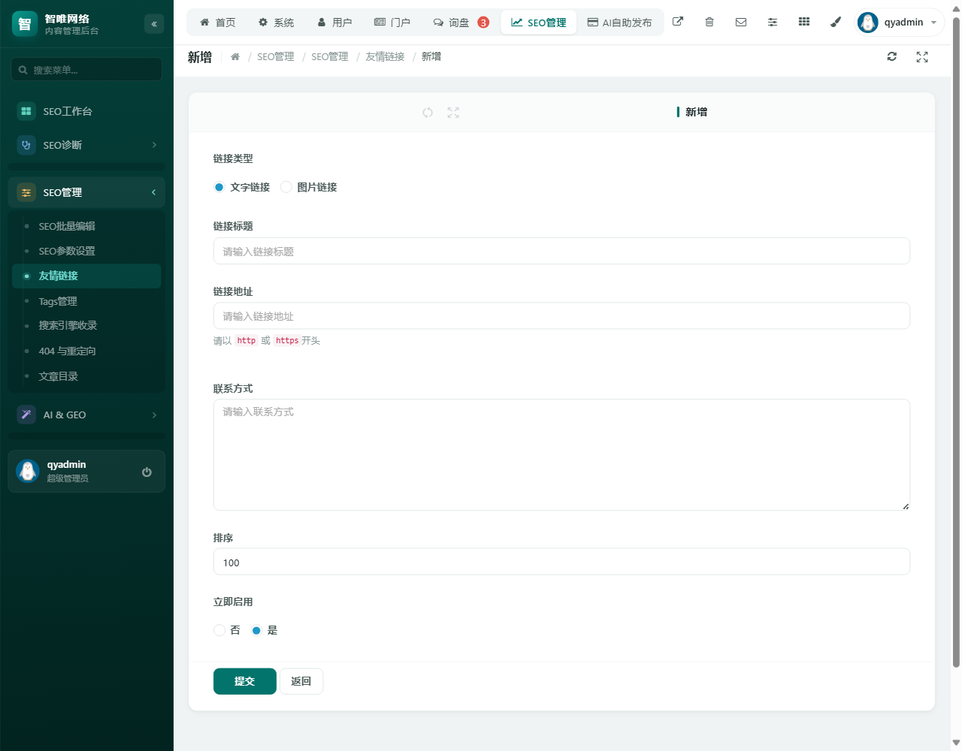Expand the SEO诊断 sidebar menu
The image size is (962, 751).
coord(86,145)
